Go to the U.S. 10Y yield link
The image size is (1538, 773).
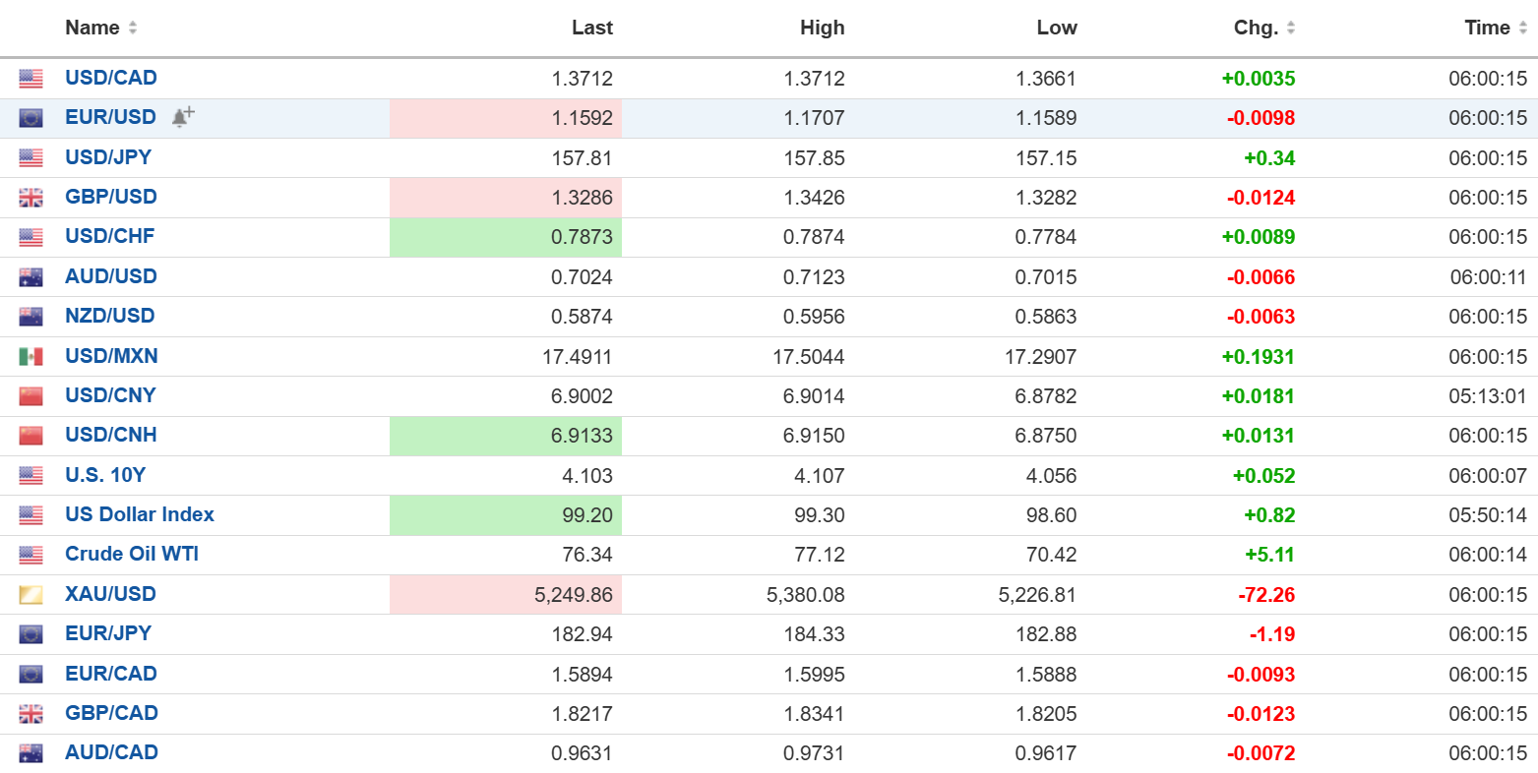click(105, 475)
